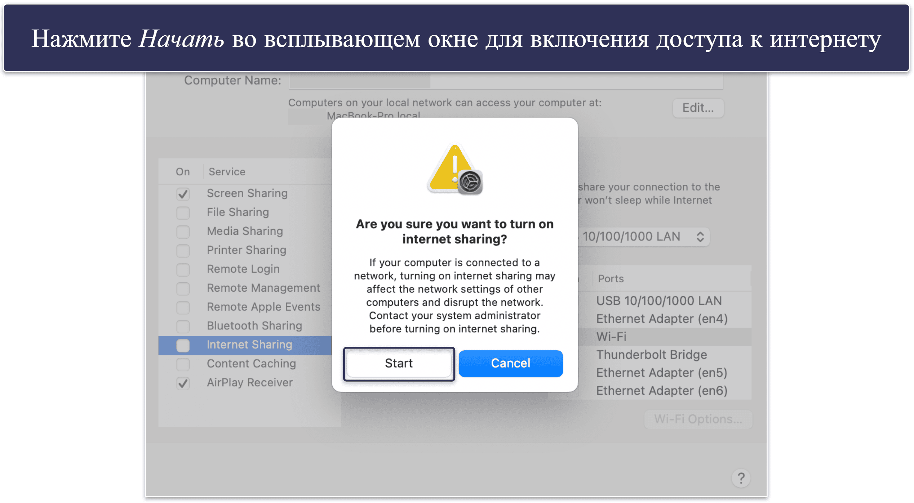Viewport: 914px width, 503px height.
Task: Select the File Sharing service row
Action: (x=245, y=212)
